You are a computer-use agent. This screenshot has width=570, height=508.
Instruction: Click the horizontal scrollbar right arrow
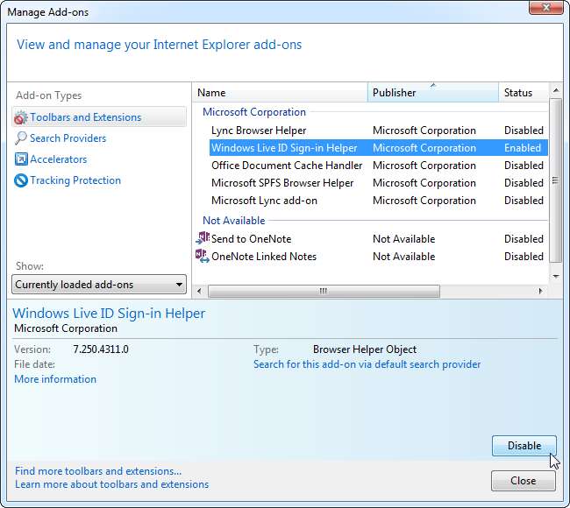tap(541, 291)
